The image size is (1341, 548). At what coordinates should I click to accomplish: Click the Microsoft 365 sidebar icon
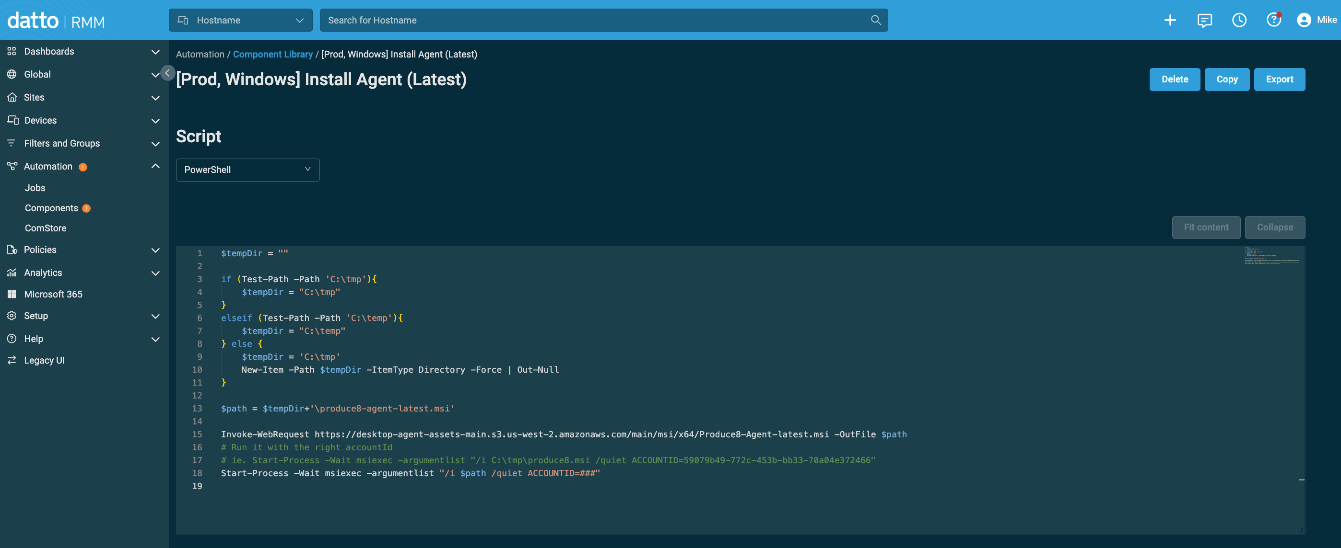tap(12, 294)
